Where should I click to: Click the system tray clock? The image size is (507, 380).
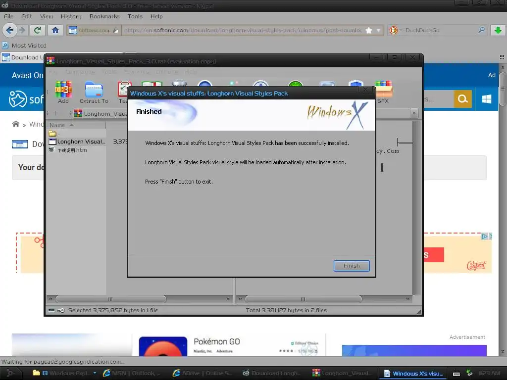click(490, 373)
